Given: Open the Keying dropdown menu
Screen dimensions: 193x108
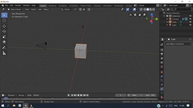Looking at the screenshot, I should [22, 95].
